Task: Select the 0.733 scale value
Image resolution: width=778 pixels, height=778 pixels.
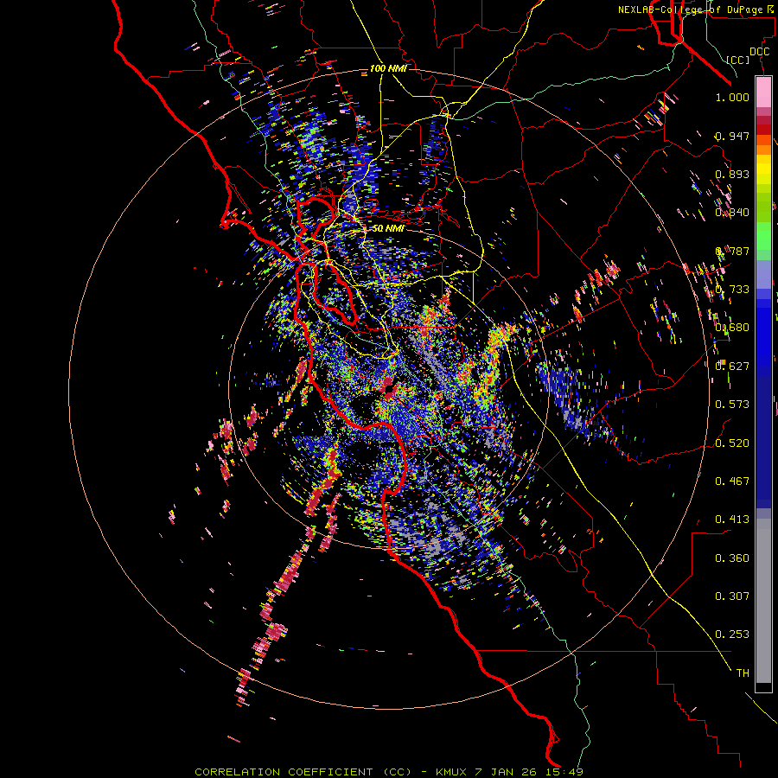Action: (x=732, y=290)
